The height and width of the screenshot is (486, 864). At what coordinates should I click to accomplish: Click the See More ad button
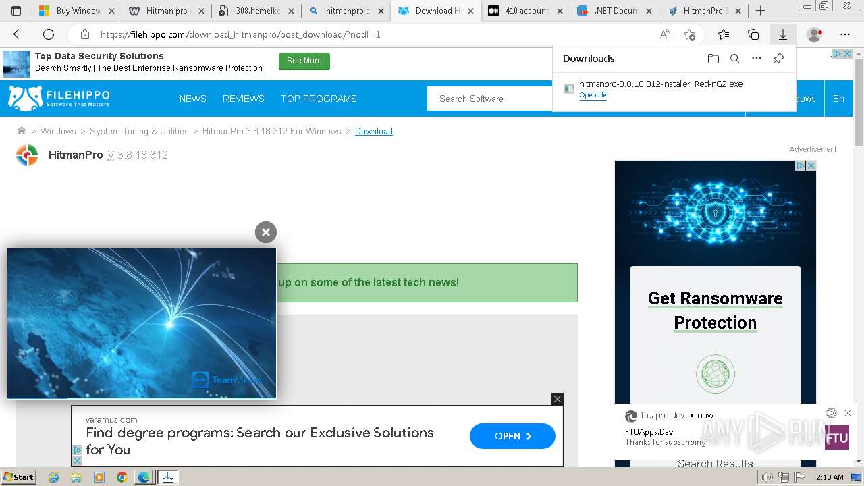pyautogui.click(x=304, y=61)
